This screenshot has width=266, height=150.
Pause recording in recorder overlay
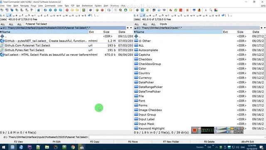[x=199, y=132]
